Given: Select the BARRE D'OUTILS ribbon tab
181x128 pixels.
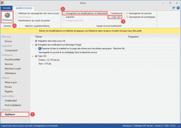Looking at the screenshot, I should (24, 8).
